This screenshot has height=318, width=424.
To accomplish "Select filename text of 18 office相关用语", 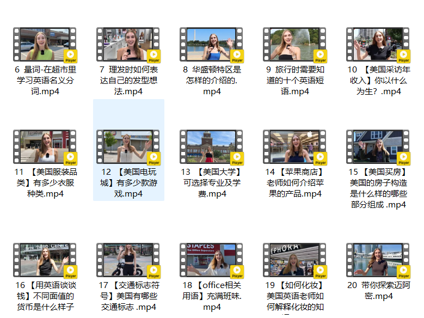I will tap(212, 296).
